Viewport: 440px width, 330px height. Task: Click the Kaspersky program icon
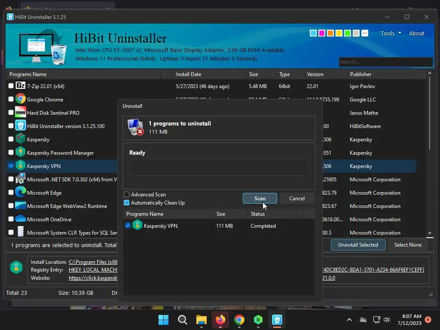[x=21, y=139]
